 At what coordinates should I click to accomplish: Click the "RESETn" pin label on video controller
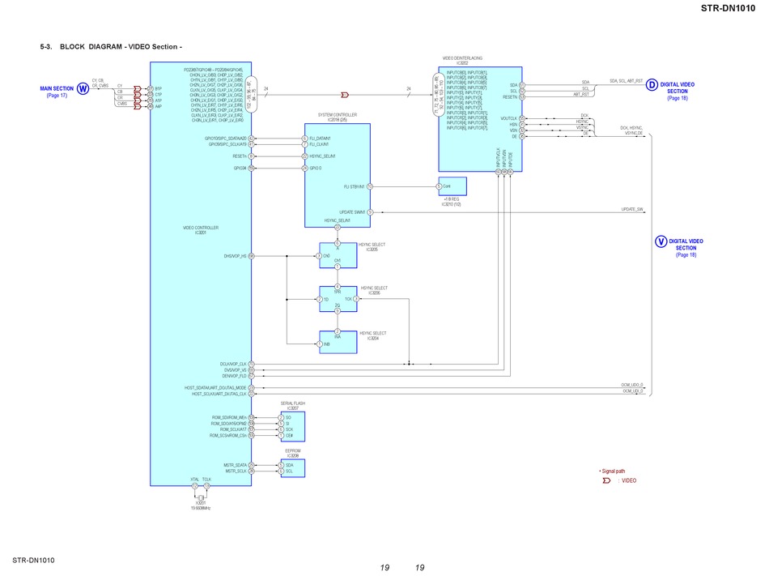point(240,156)
